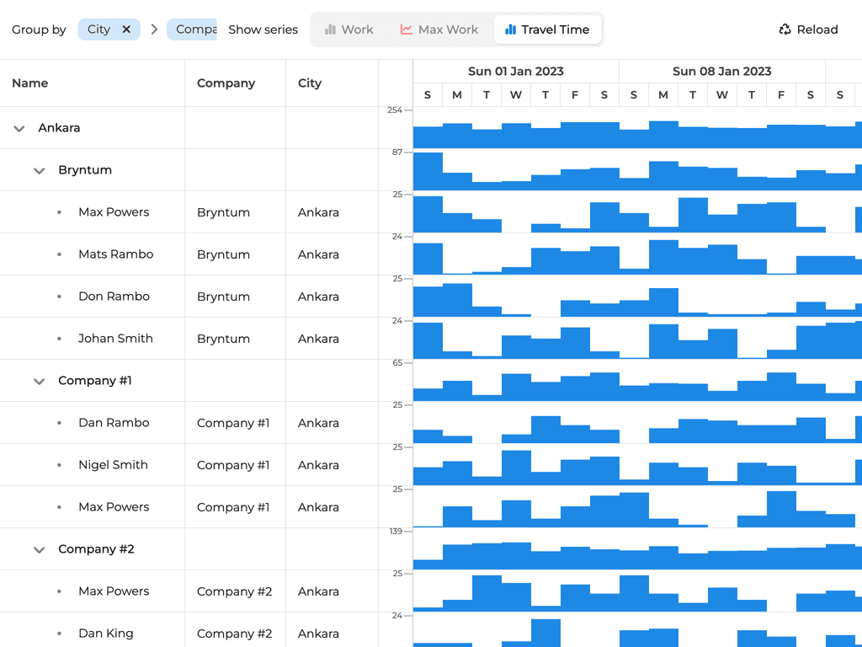Screen dimensions: 862x647
Task: Click the line chart icon on Max Work button
Action: coord(408,29)
